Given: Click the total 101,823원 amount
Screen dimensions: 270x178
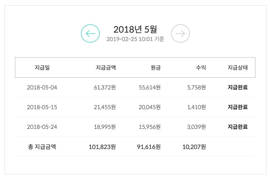Looking at the screenshot, I should coord(102,147).
